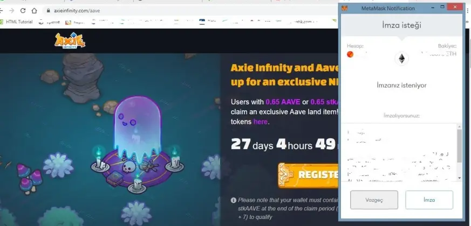Click the message scrollbar thumb
471x226 pixels.
(x=459, y=146)
